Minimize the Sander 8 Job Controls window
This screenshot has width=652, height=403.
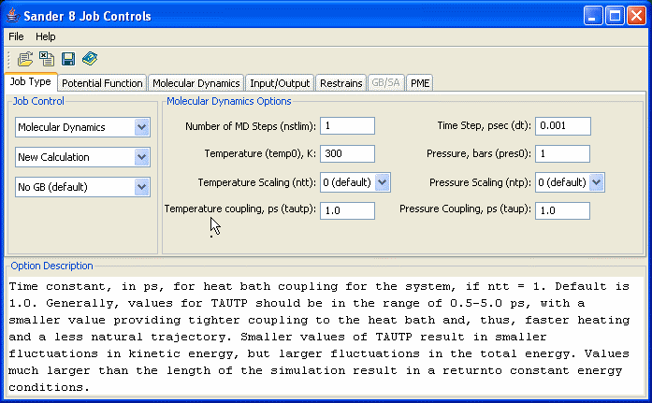[x=593, y=16]
